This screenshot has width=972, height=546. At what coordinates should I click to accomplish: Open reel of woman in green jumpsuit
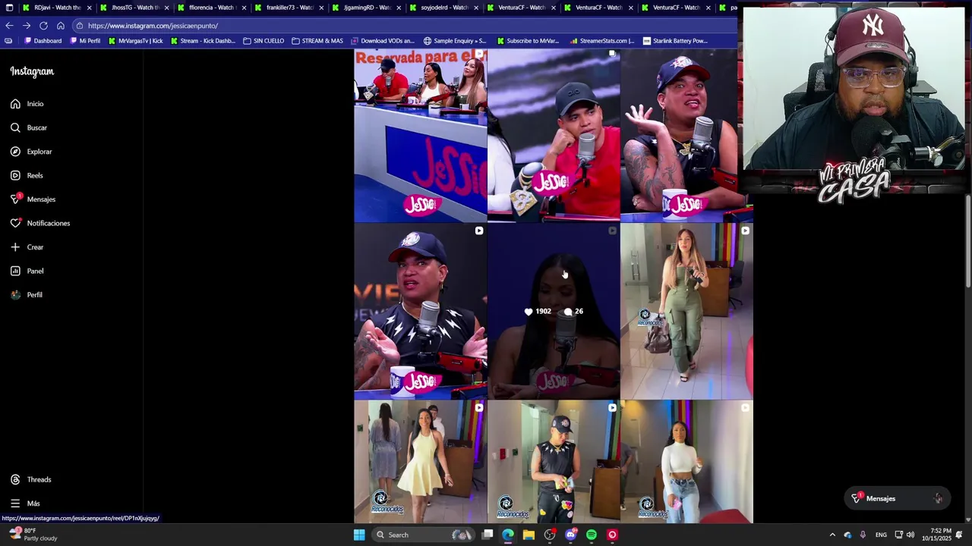(686, 311)
